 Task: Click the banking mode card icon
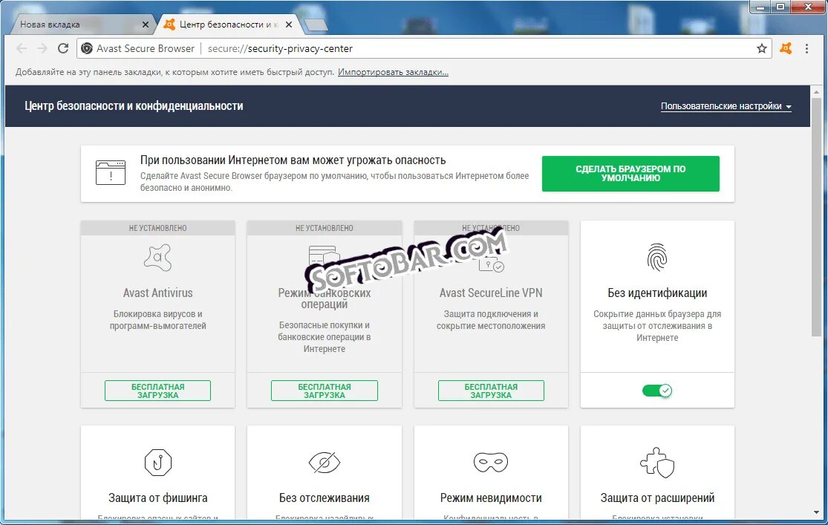coord(325,252)
